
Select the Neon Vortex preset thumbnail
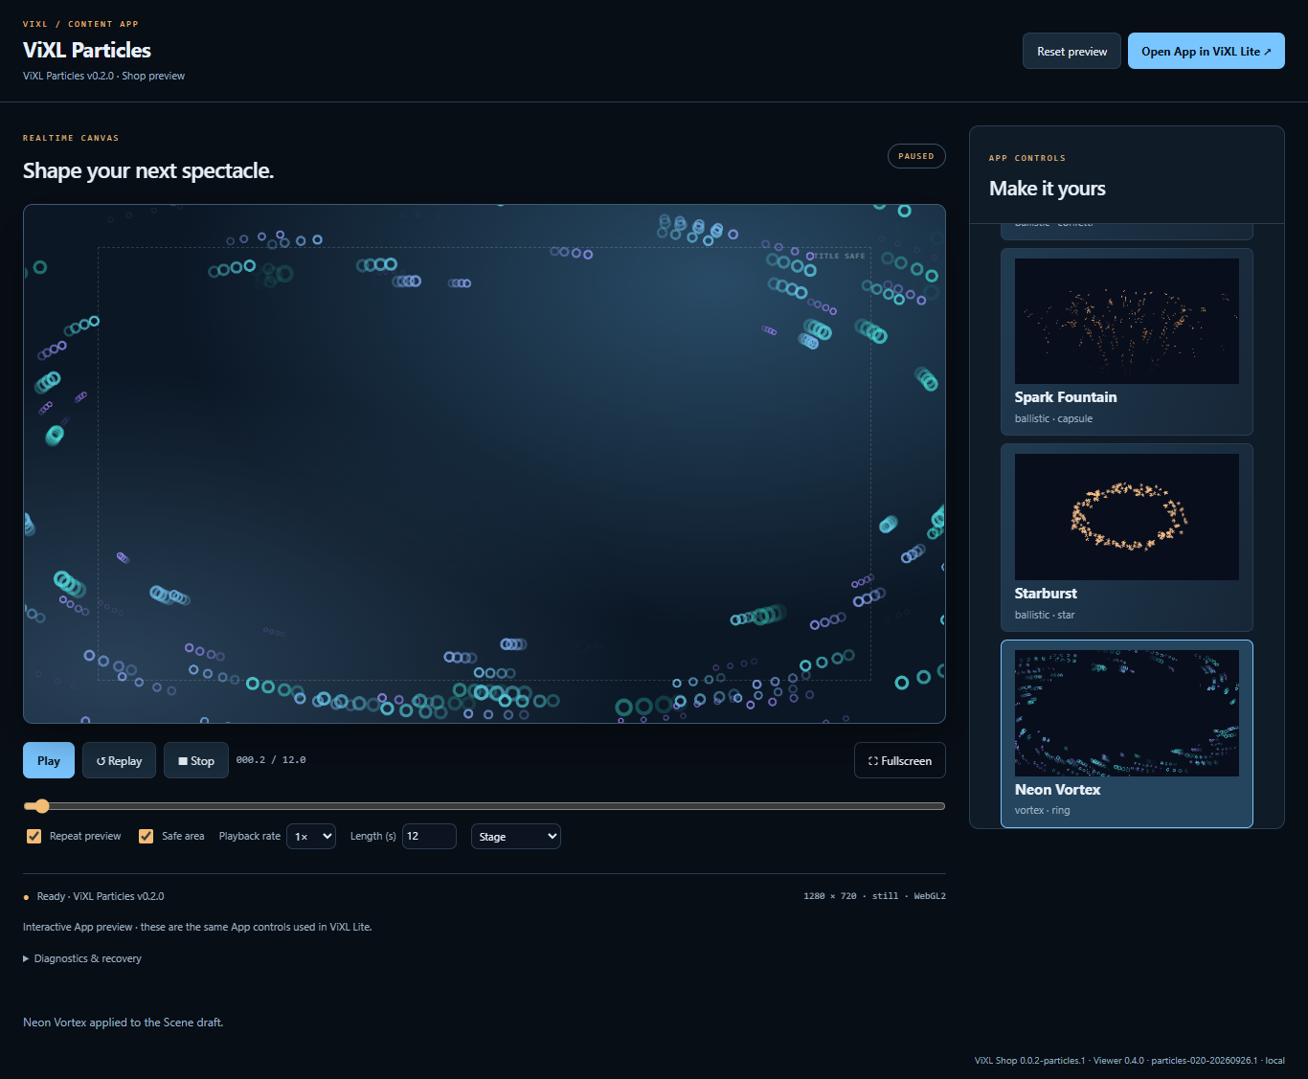click(x=1127, y=713)
